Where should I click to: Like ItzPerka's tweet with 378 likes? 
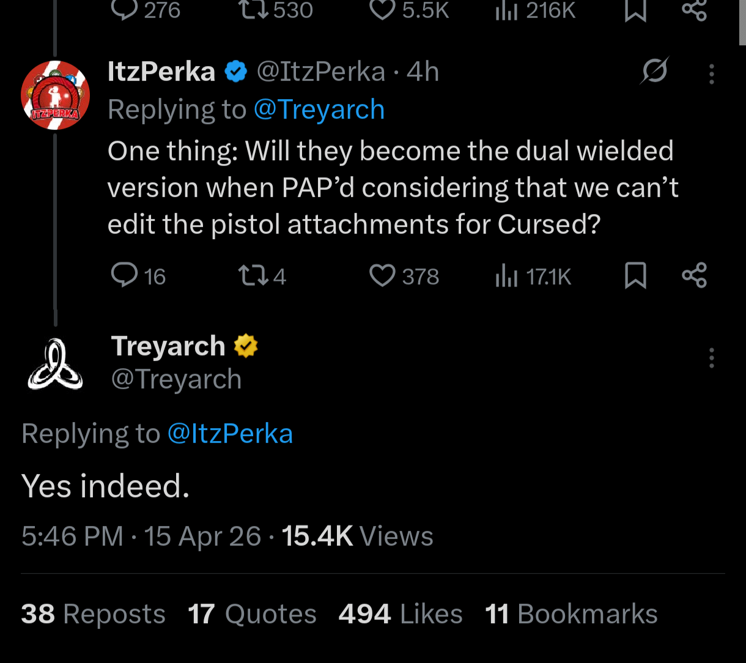point(383,275)
